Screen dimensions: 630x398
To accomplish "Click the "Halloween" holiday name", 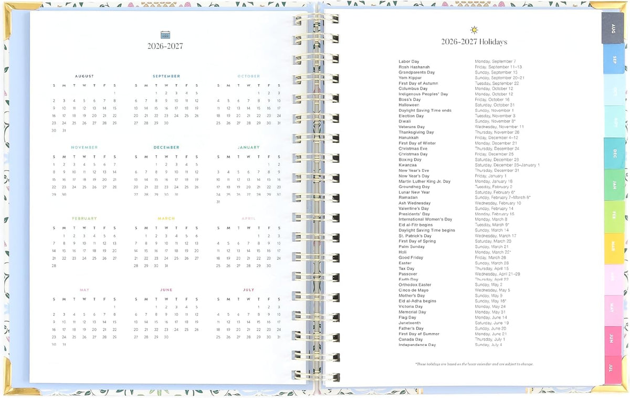I will (x=409, y=105).
